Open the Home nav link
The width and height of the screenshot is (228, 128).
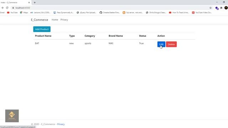[x=55, y=20]
